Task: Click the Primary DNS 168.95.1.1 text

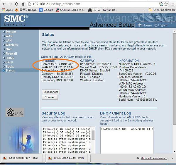Action: click(x=57, y=77)
